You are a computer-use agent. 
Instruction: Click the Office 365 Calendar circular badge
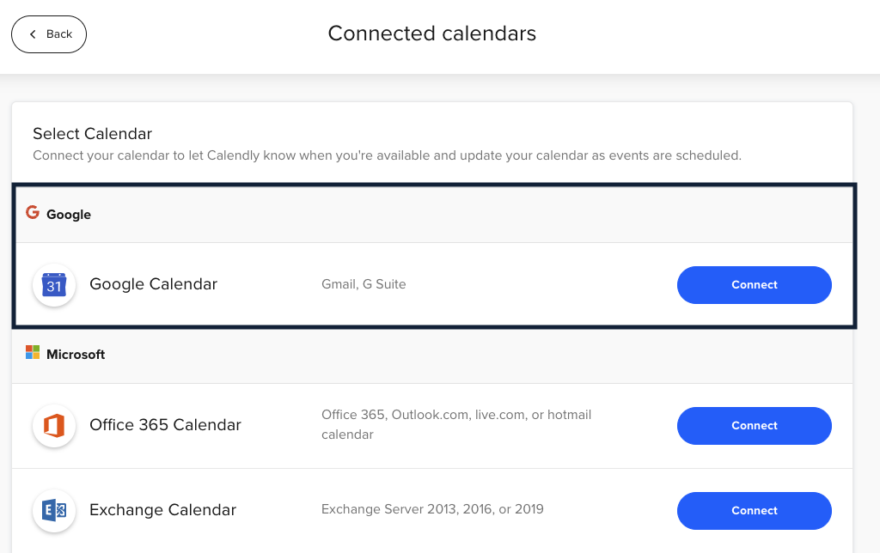pos(54,425)
